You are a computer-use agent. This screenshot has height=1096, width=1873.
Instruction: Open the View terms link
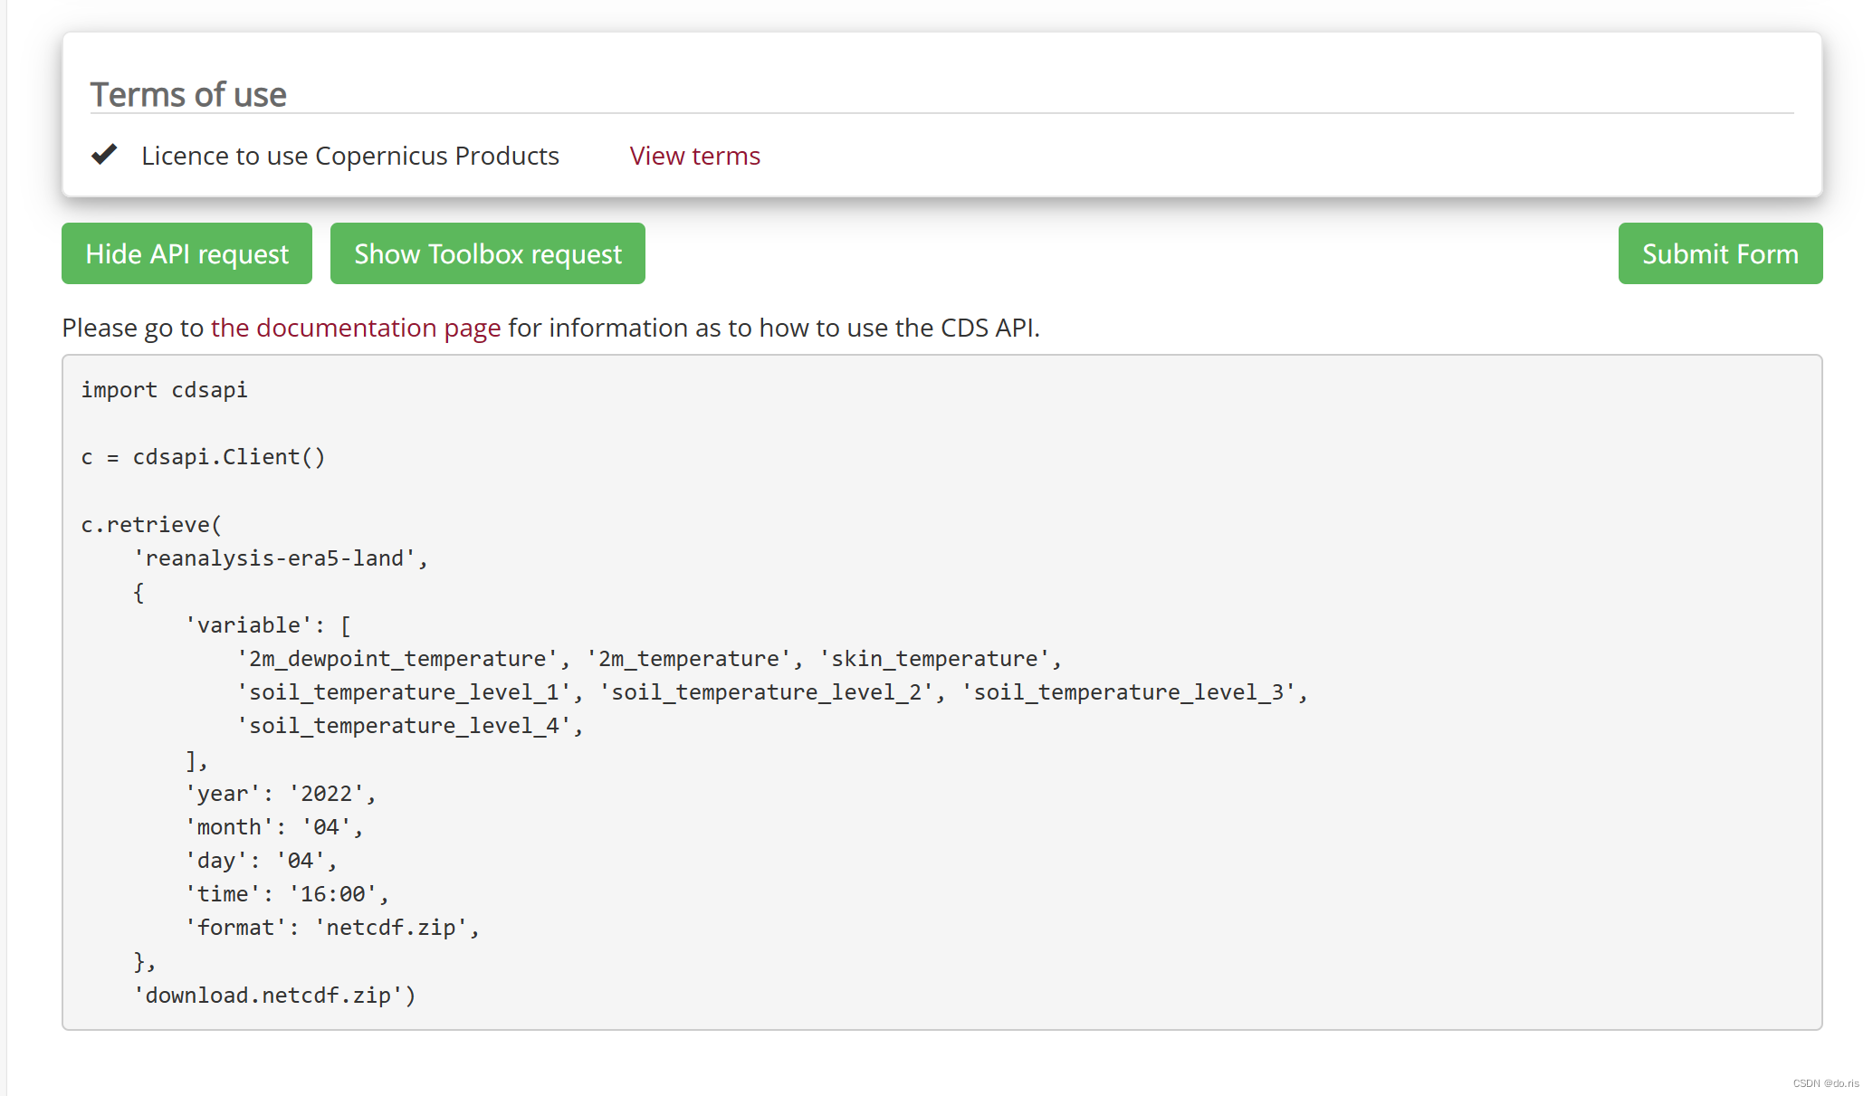pos(694,156)
